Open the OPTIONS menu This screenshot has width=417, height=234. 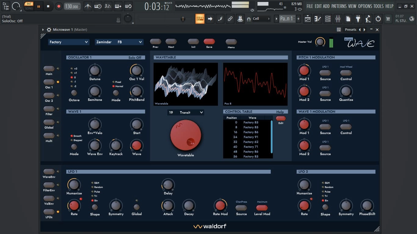point(365,6)
